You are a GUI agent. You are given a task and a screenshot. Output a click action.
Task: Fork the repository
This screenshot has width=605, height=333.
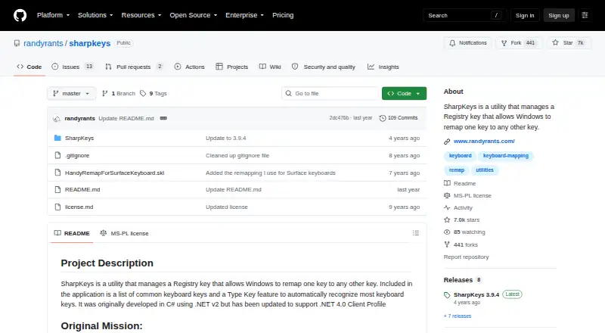coord(519,43)
